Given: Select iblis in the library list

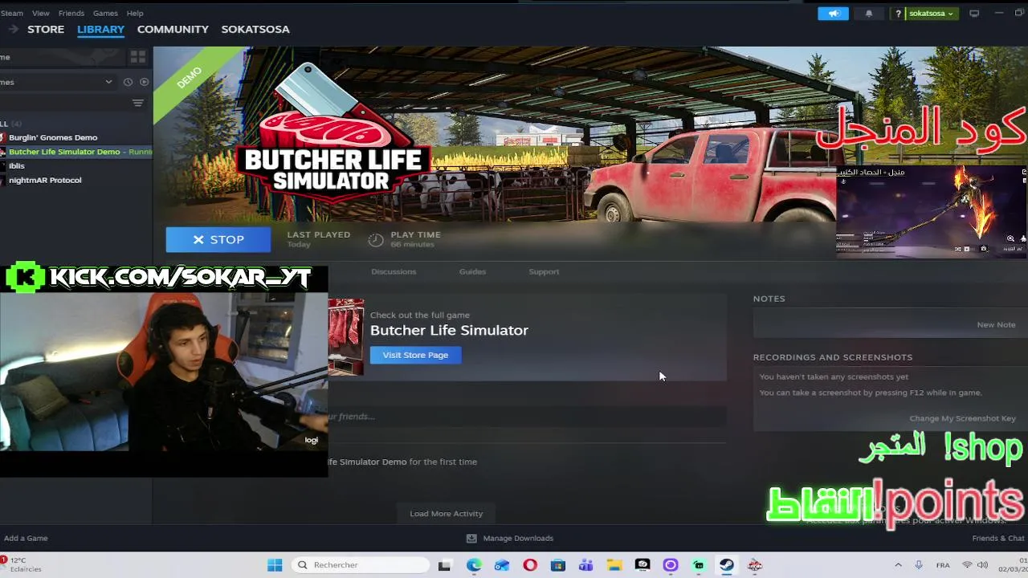Looking at the screenshot, I should [x=75, y=165].
